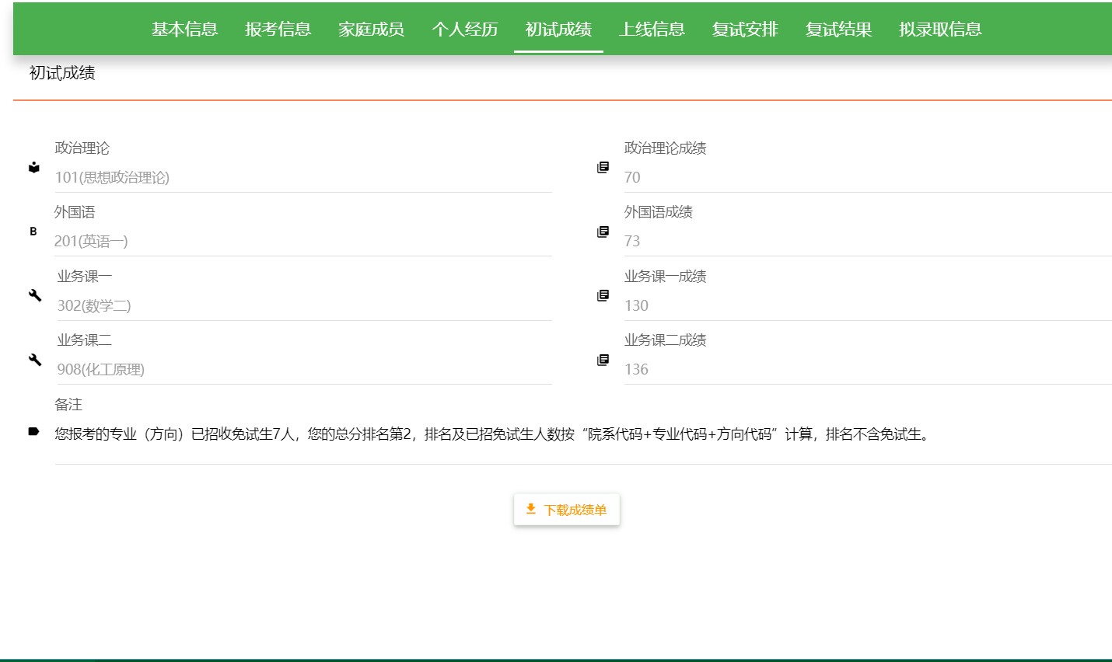
Task: Click the 初试成绩 section heading
Action: coord(62,73)
